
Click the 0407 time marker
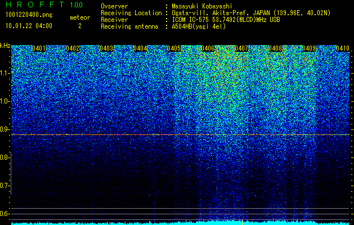point(241,48)
